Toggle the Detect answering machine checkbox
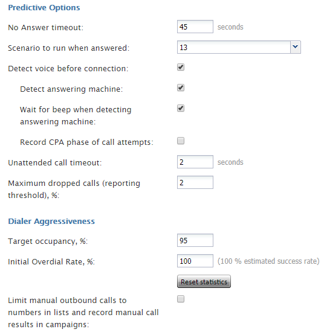The height and width of the screenshot is (332, 324). pos(181,88)
